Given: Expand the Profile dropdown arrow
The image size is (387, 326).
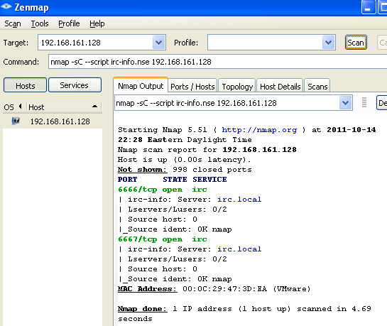Looking at the screenshot, I should coord(328,43).
